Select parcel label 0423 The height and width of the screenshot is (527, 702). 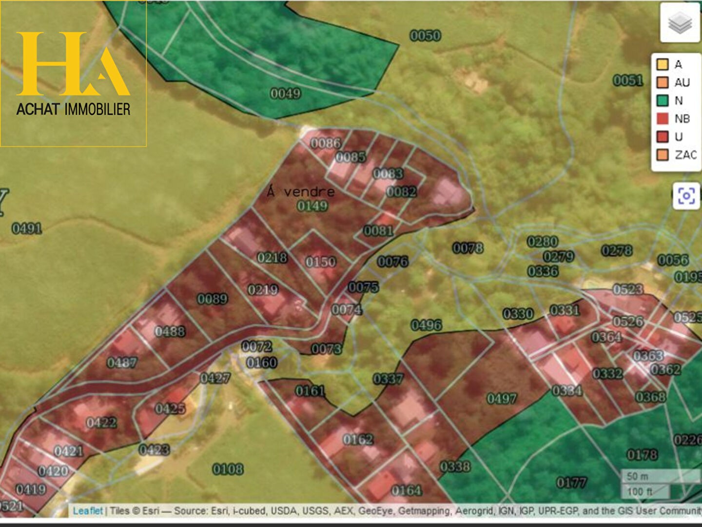tap(154, 449)
